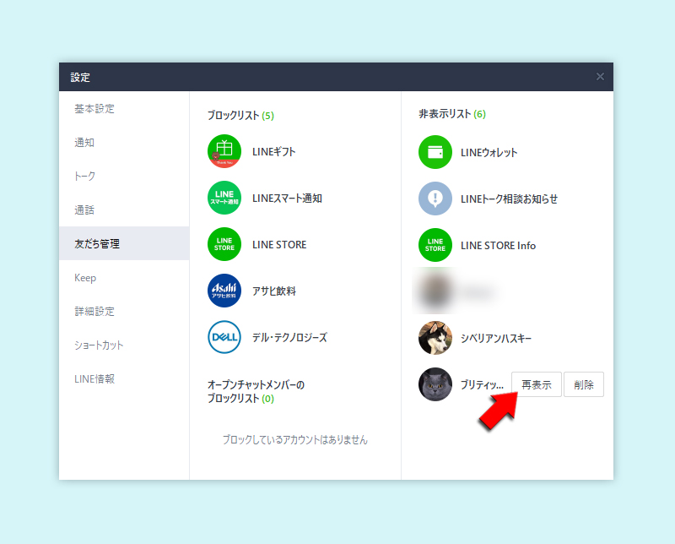Viewport: 675px width, 544px height.
Task: Select the LINE情報 sidebar entry
Action: coord(91,378)
